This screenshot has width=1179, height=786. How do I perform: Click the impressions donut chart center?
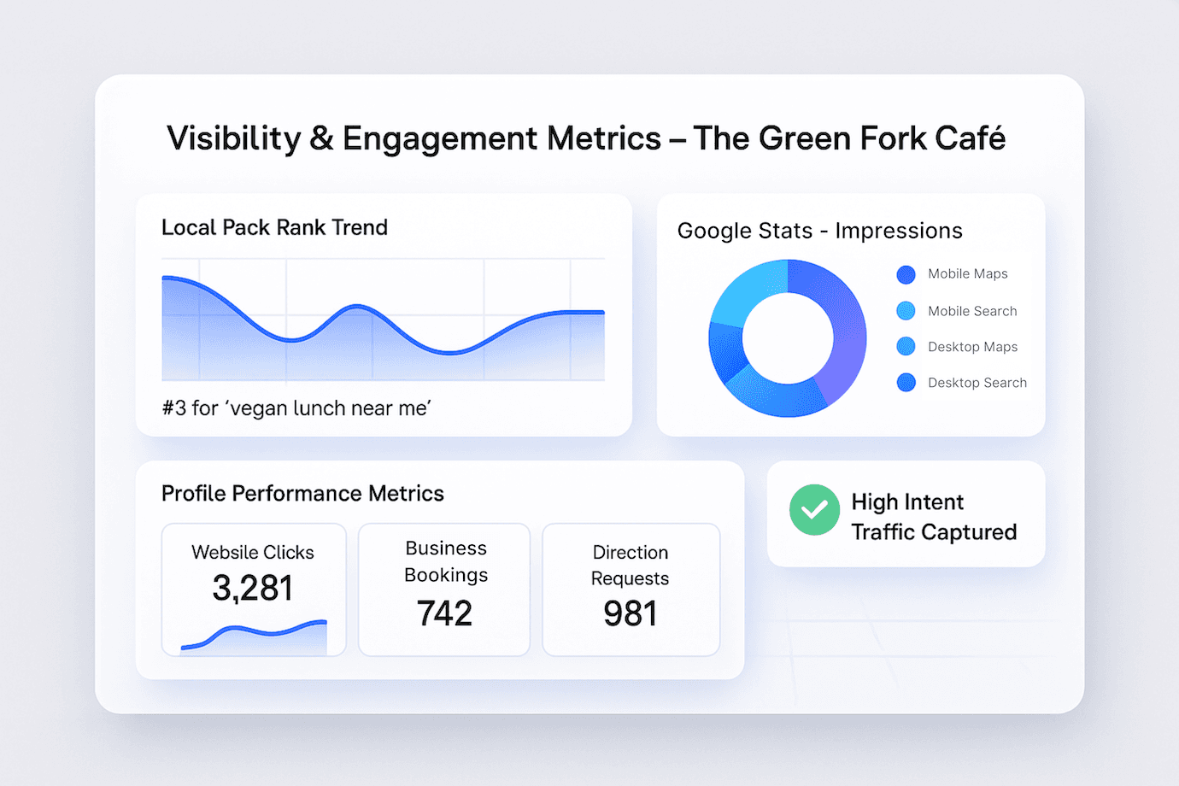[787, 338]
